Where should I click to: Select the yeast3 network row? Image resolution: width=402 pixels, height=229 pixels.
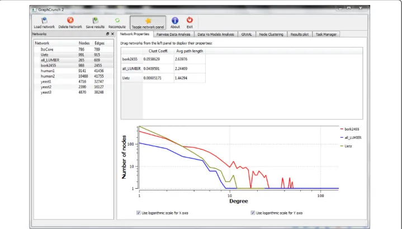click(74, 92)
